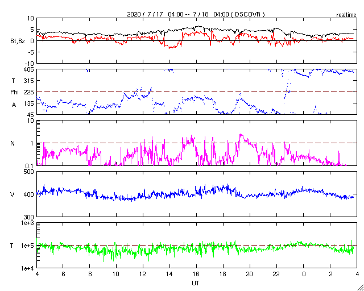The width and height of the screenshot is (364, 291).
Task: Click the "405" tick of the Phi panel
Action: (30, 69)
